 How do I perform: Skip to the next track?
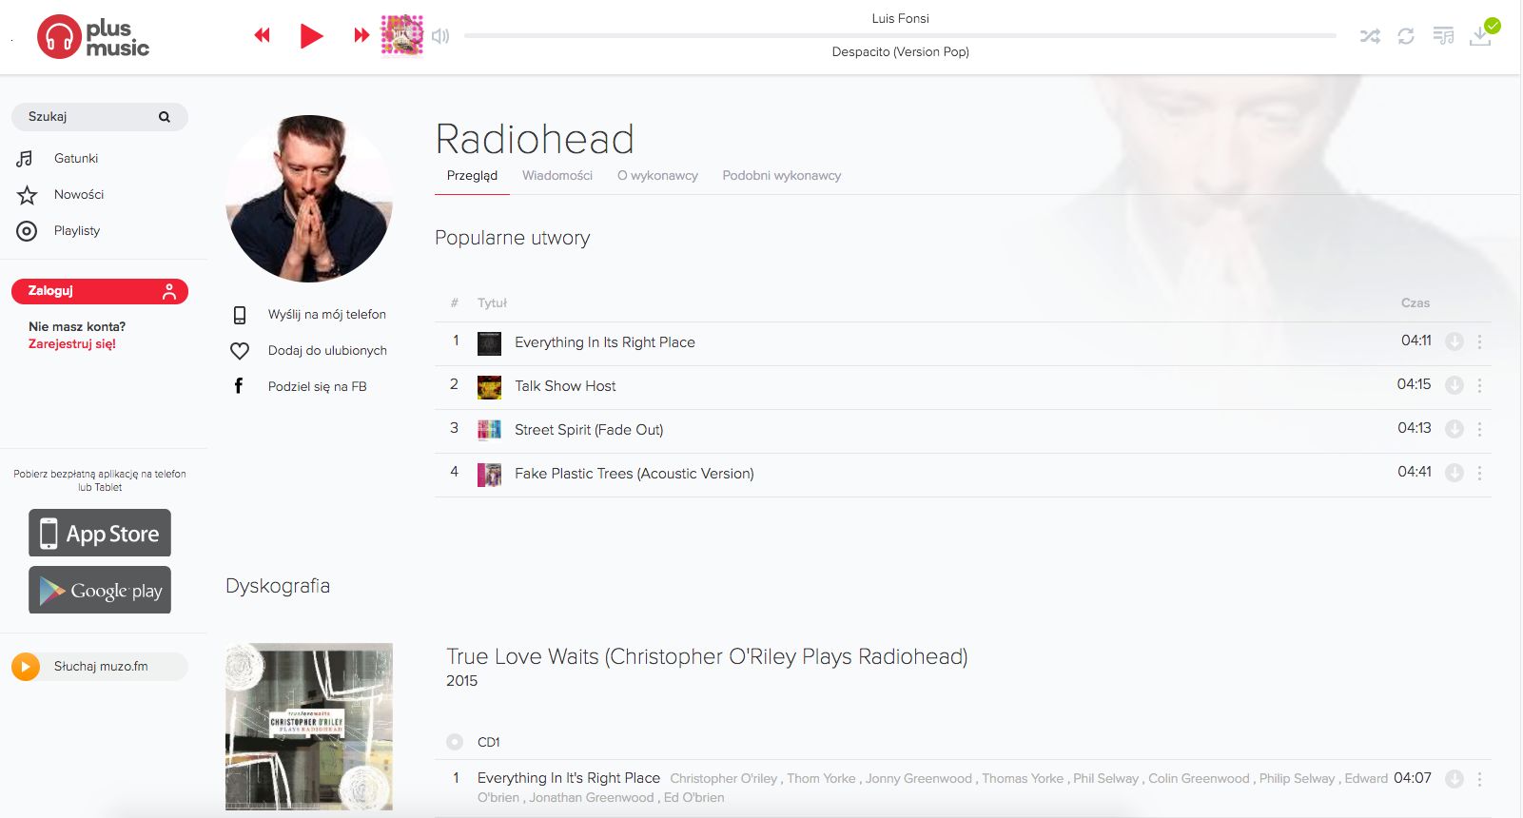pyautogui.click(x=361, y=36)
